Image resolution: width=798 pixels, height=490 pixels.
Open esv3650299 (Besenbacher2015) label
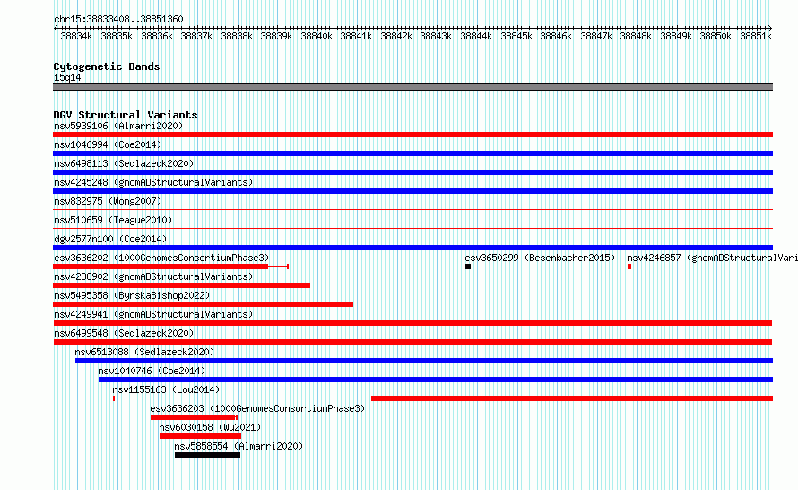[540, 258]
